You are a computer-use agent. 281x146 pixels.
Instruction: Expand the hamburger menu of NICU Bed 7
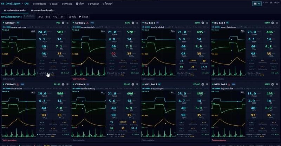pyautogui.click(x=207, y=84)
